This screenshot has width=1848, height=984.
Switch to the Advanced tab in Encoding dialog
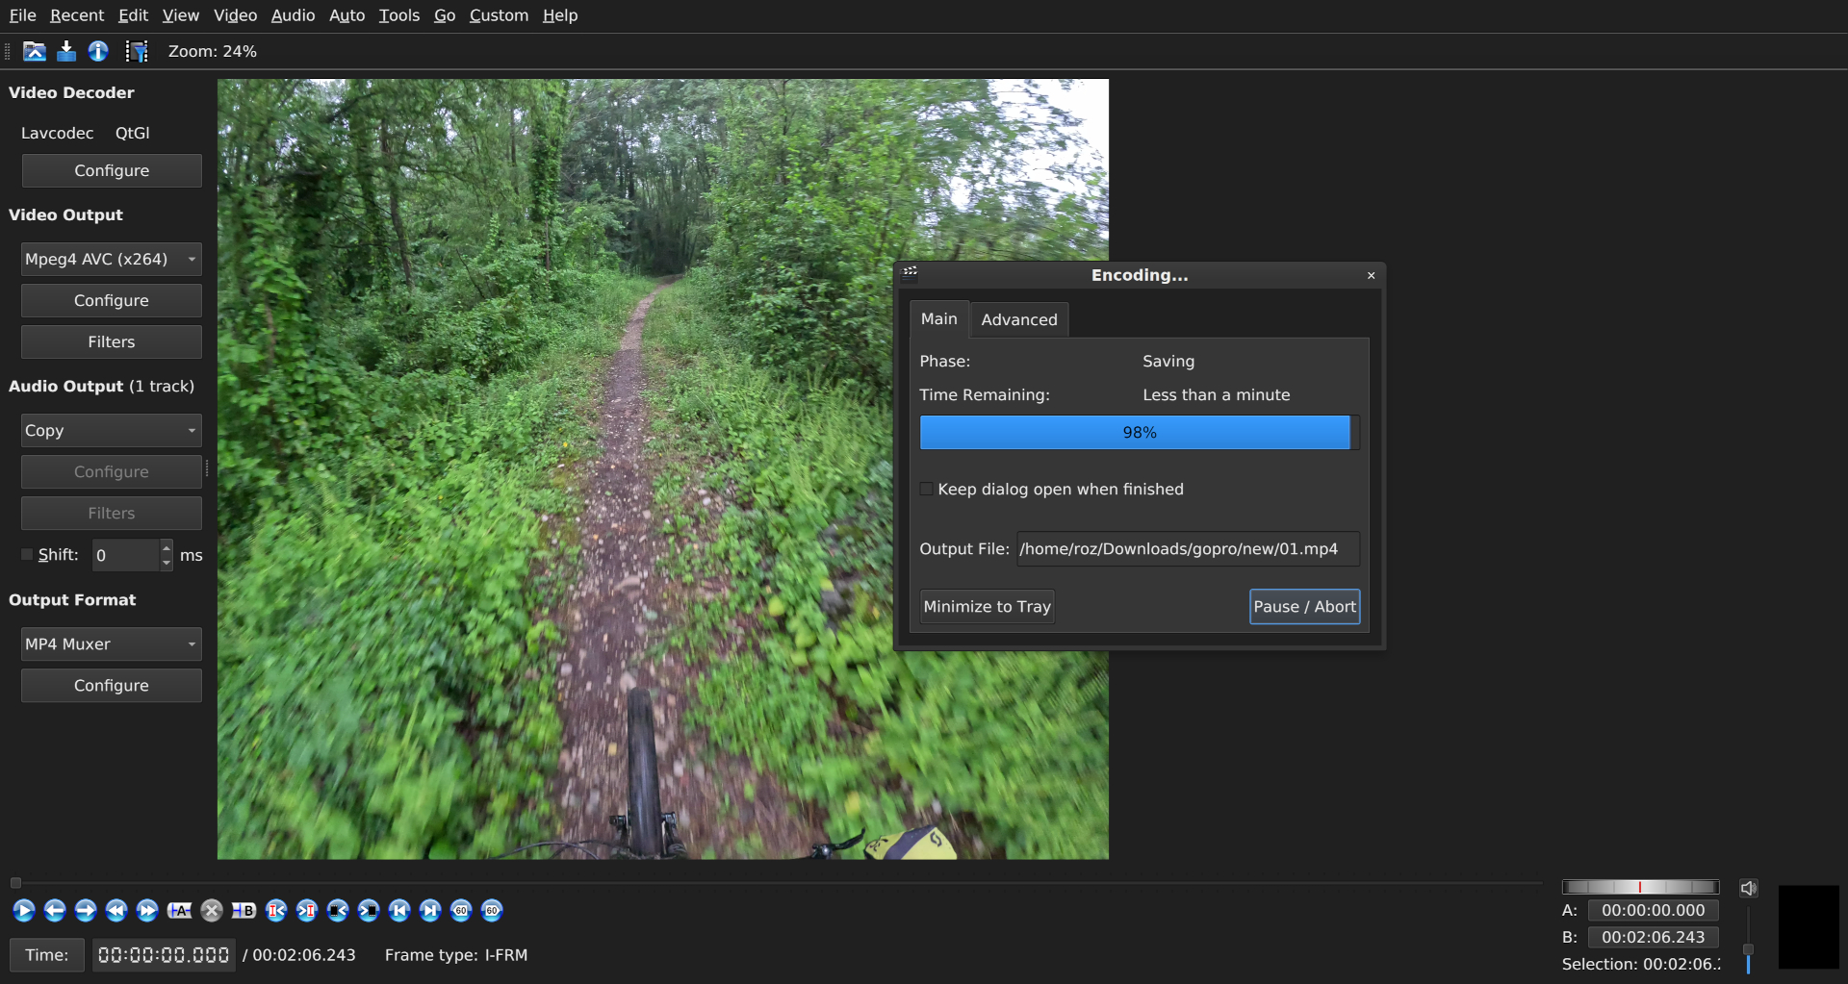[x=1018, y=319]
